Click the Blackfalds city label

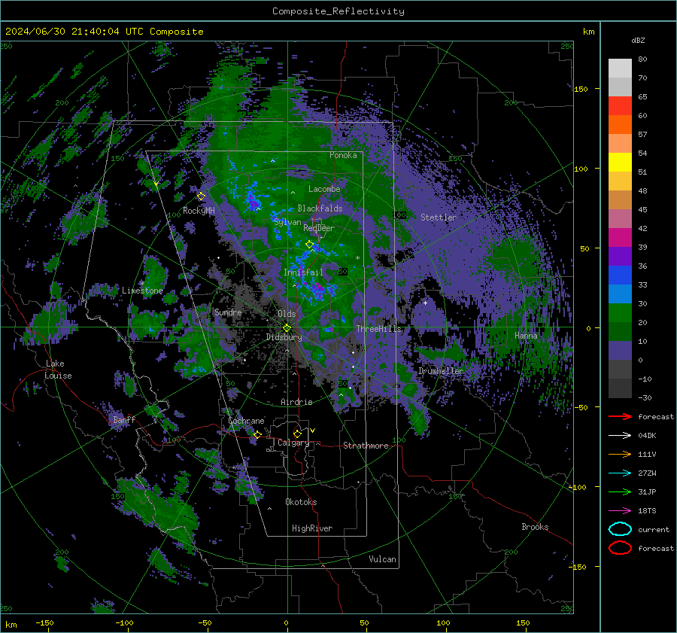[x=320, y=208]
